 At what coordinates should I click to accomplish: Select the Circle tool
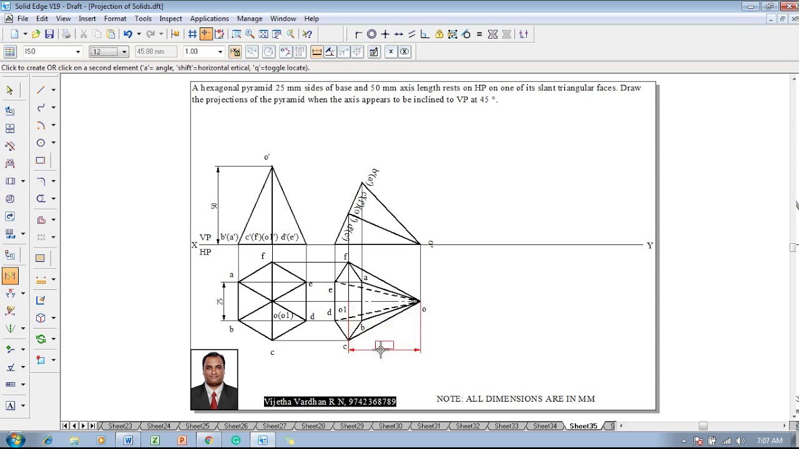pos(41,143)
